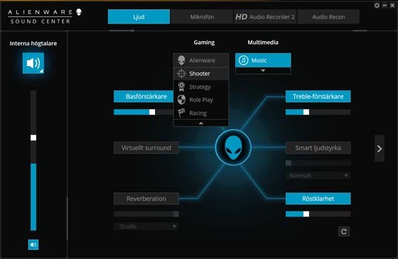Click the medal icon beside Strategy

[181, 87]
